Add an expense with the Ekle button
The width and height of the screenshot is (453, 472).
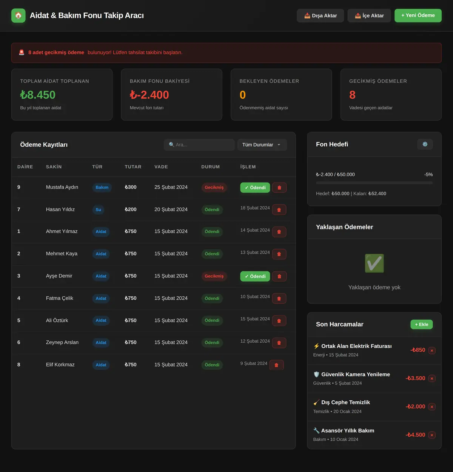[422, 325]
